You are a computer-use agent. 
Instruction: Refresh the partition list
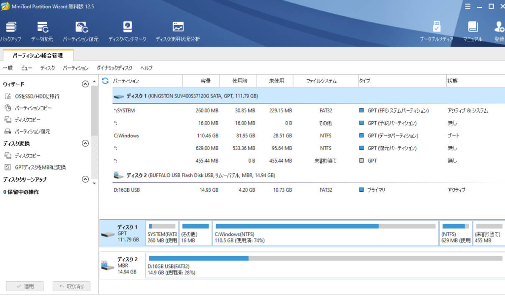click(x=106, y=81)
